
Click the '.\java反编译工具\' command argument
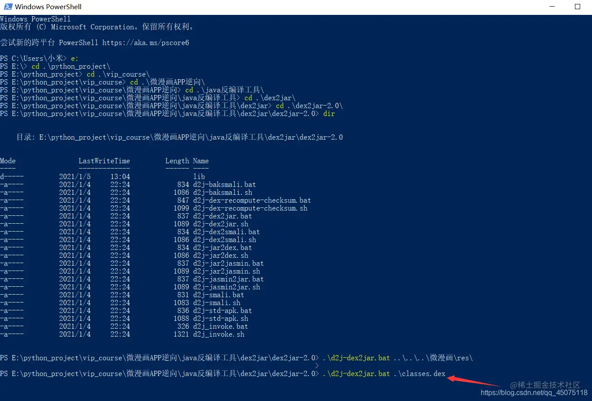[x=230, y=90]
